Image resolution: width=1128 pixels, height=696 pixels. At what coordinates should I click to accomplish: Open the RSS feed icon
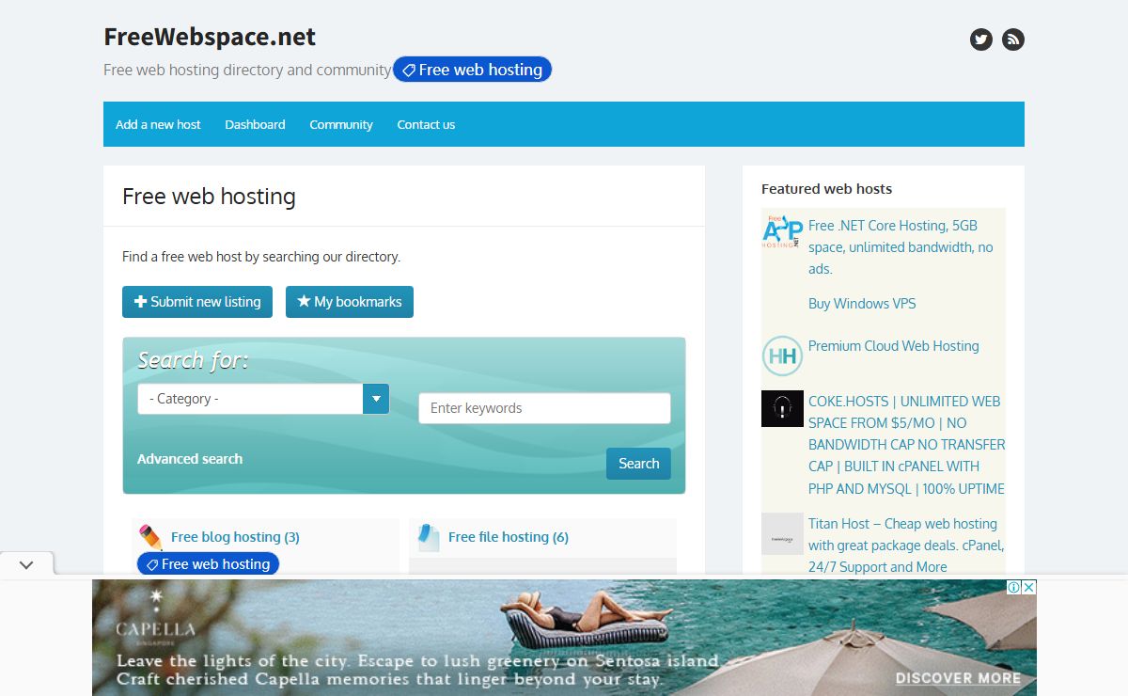1012,40
